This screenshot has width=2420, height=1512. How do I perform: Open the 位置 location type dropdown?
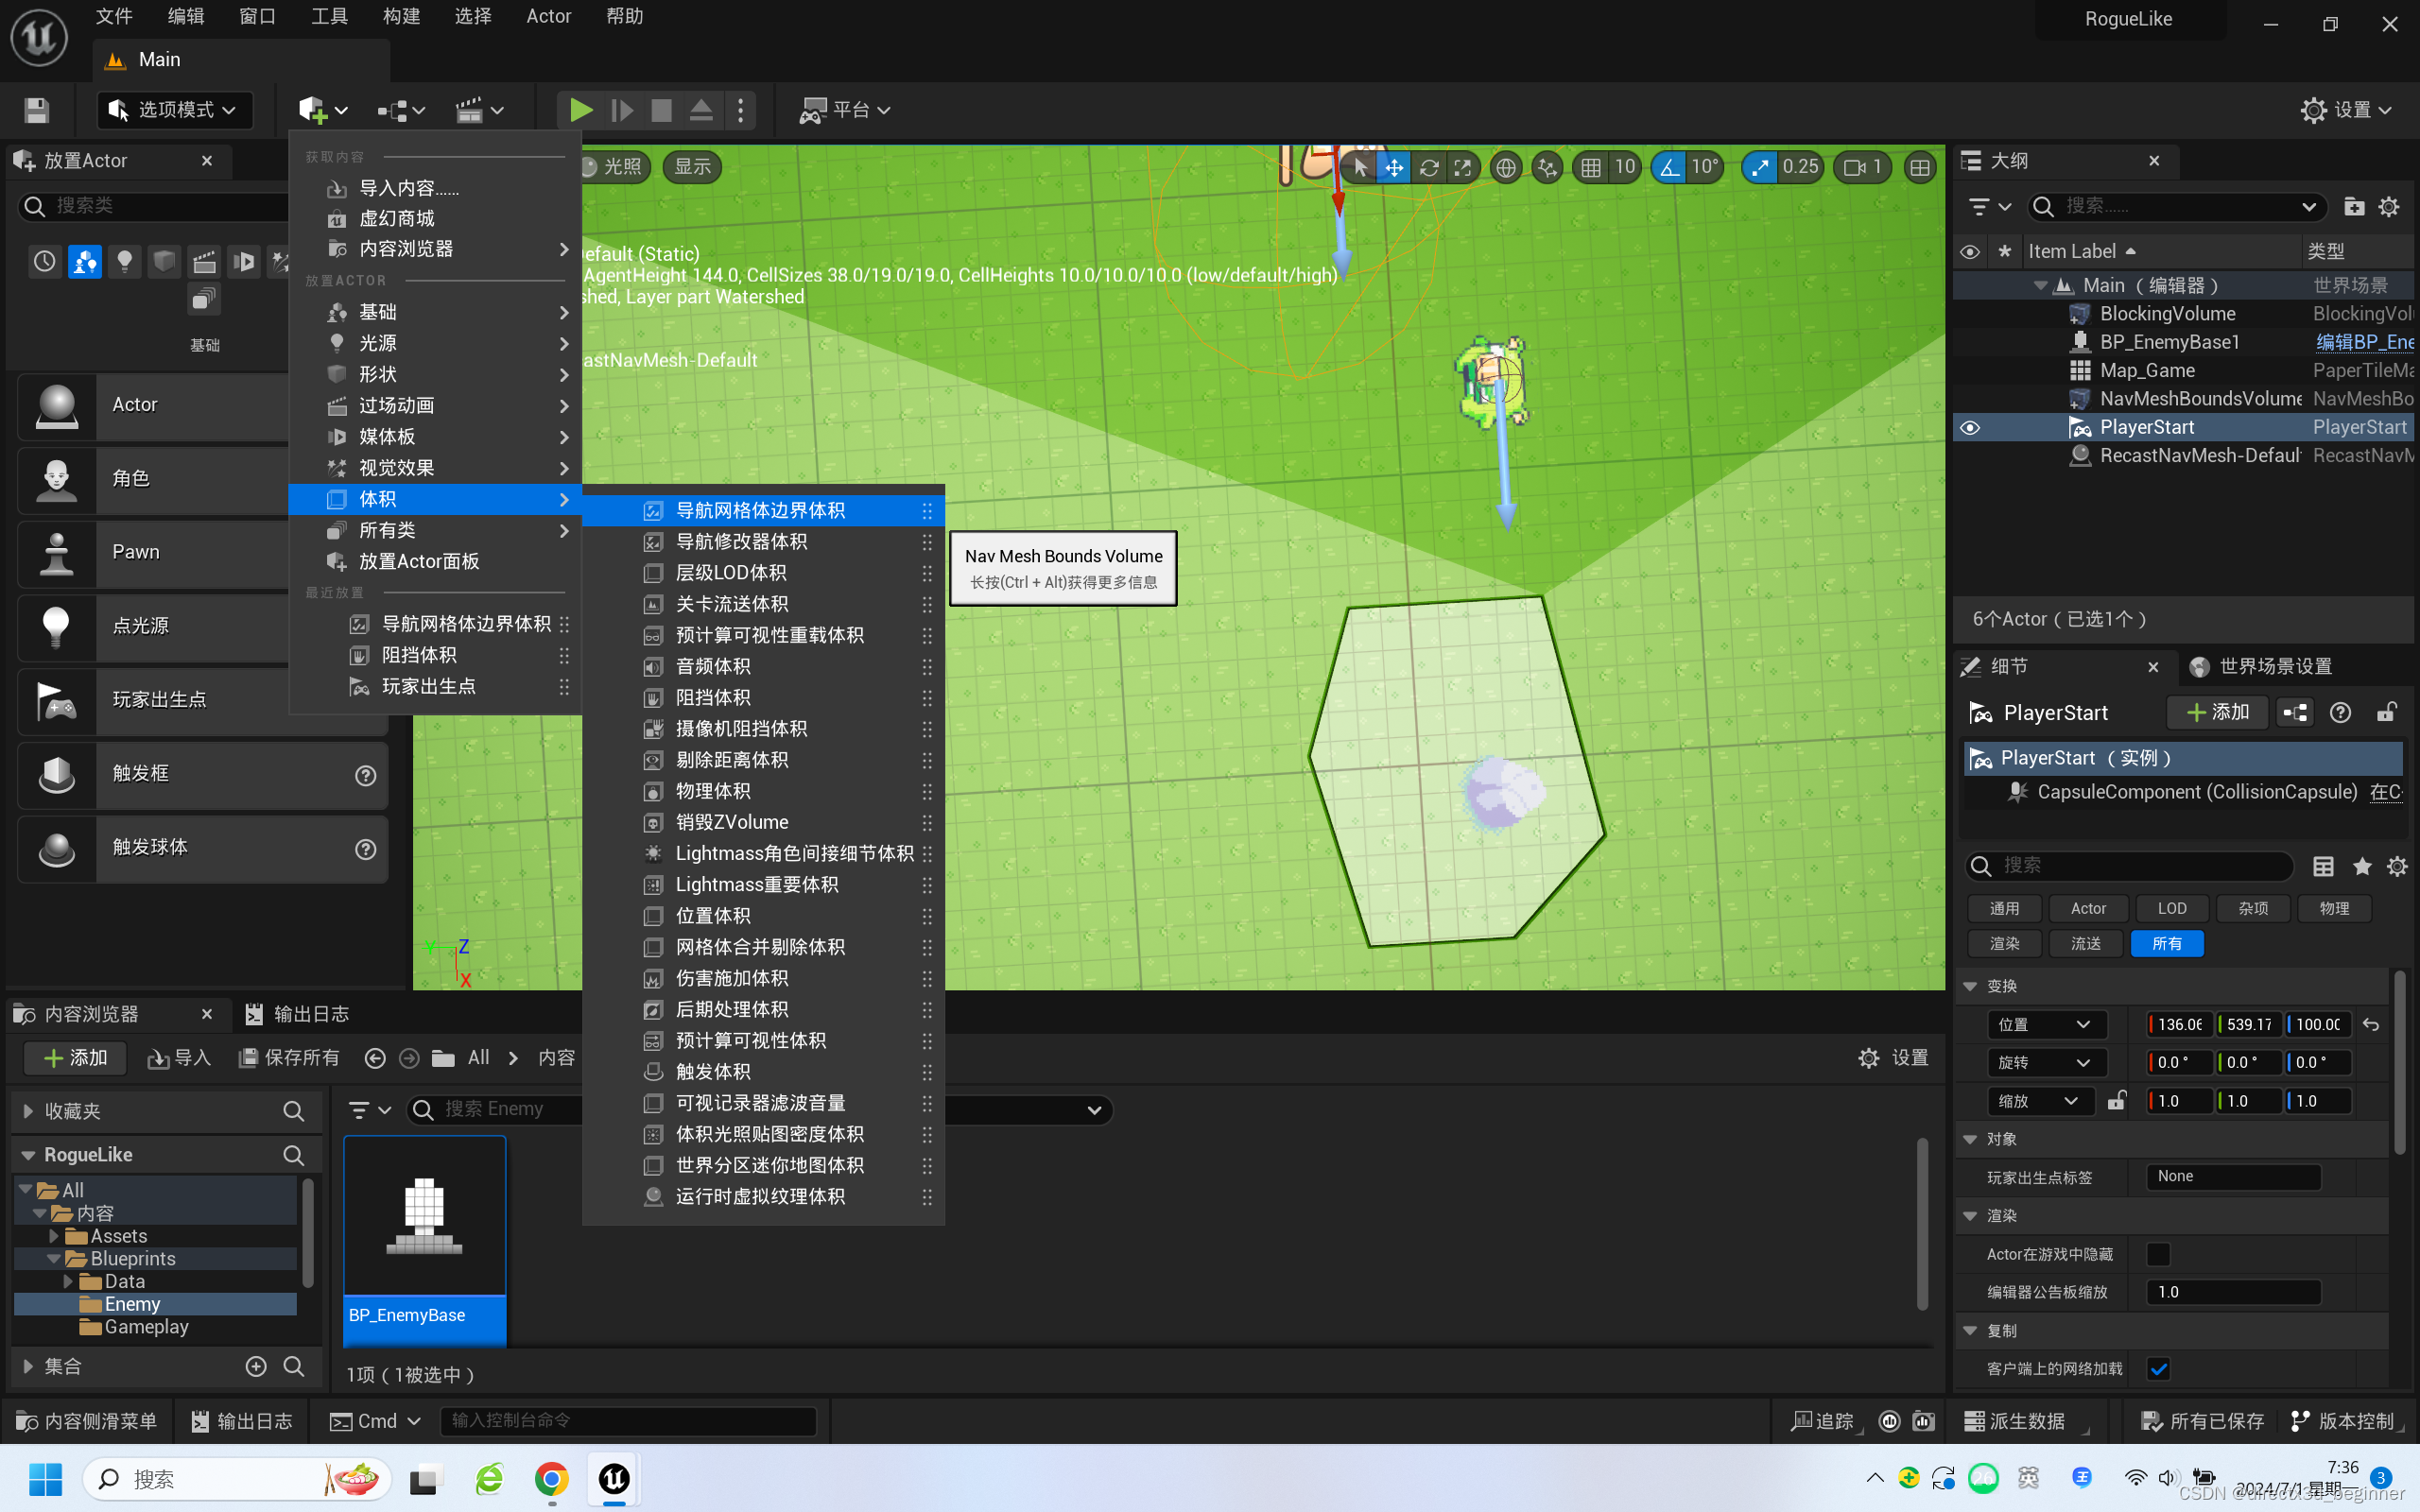(x=2045, y=1024)
